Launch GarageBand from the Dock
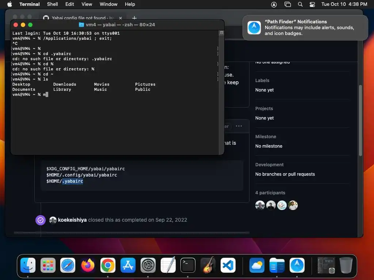Image resolution: width=374 pixels, height=280 pixels. [x=208, y=265]
